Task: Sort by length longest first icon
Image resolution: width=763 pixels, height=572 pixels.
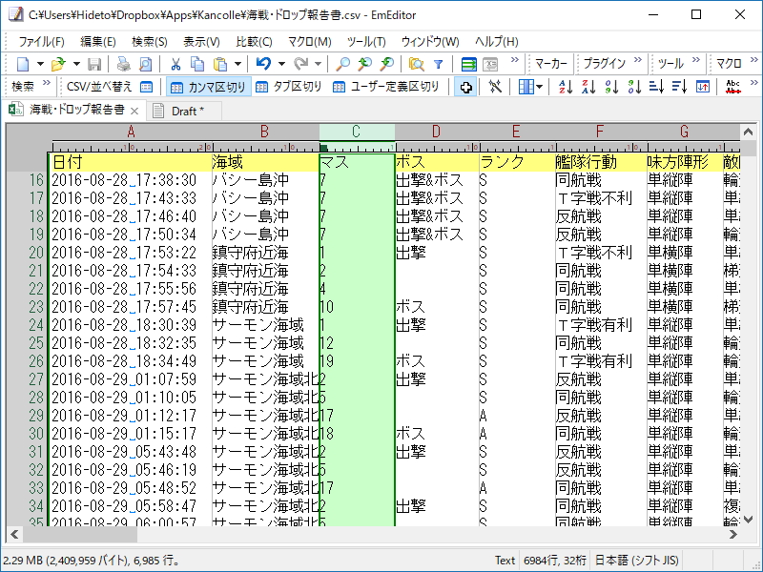Action: [x=679, y=87]
